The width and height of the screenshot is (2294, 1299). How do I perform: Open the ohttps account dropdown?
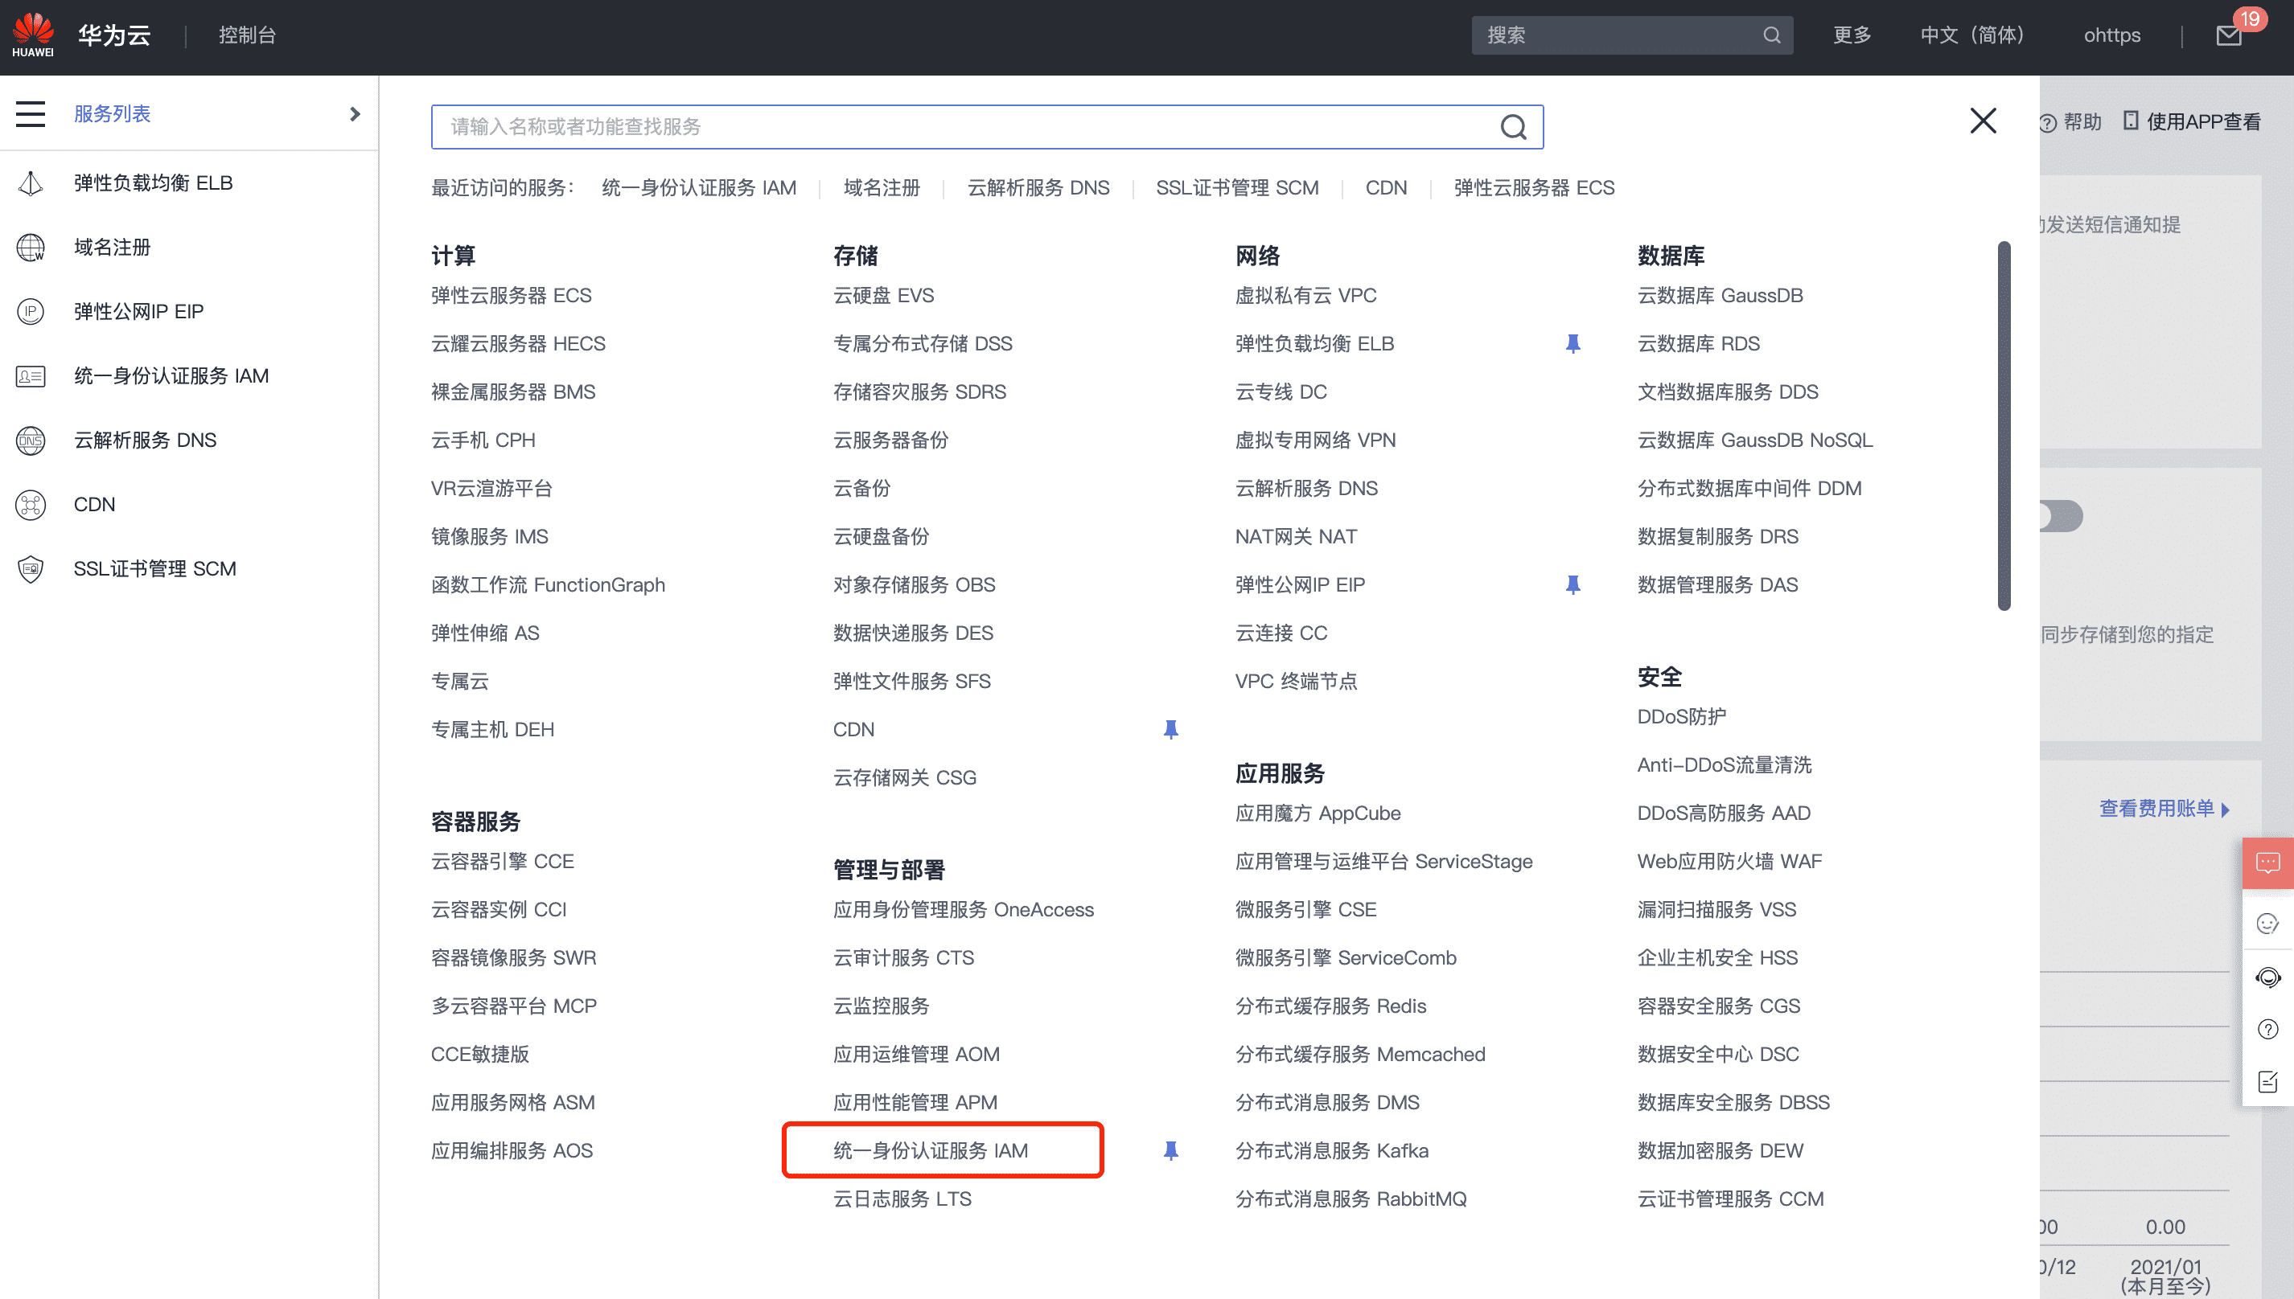[2112, 35]
